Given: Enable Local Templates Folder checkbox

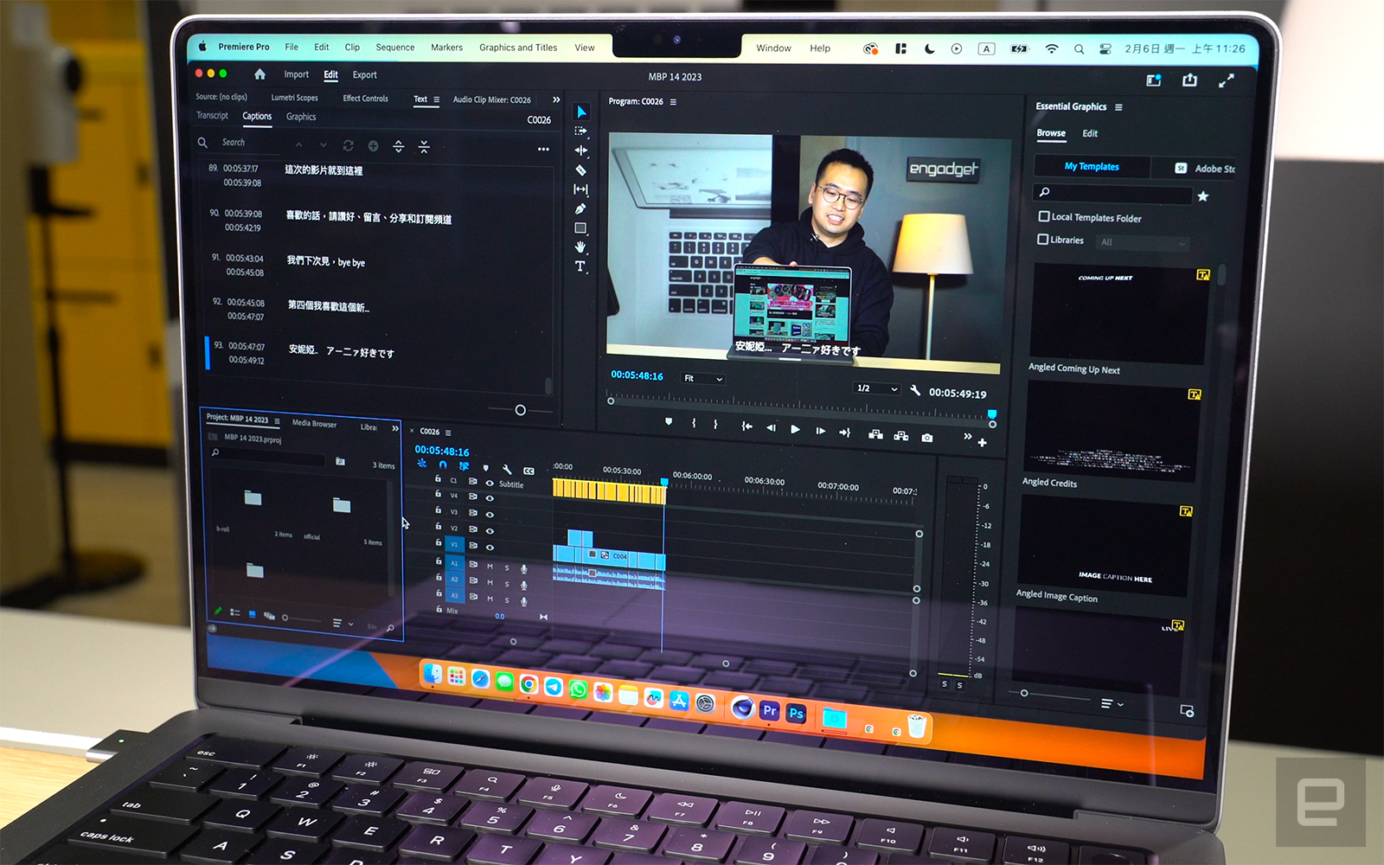Looking at the screenshot, I should coord(1043,216).
